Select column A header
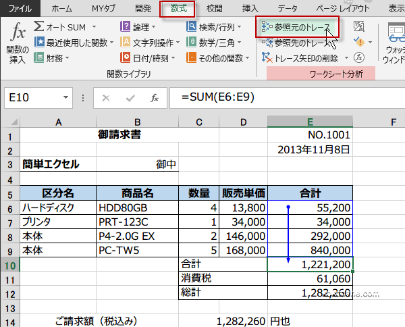Image resolution: width=405 pixels, height=327 pixels. [x=58, y=122]
